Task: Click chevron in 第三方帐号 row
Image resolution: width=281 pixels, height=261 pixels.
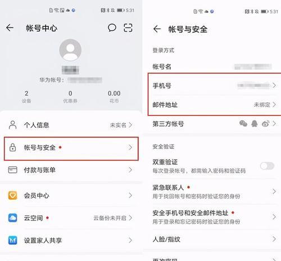Action: click(274, 124)
